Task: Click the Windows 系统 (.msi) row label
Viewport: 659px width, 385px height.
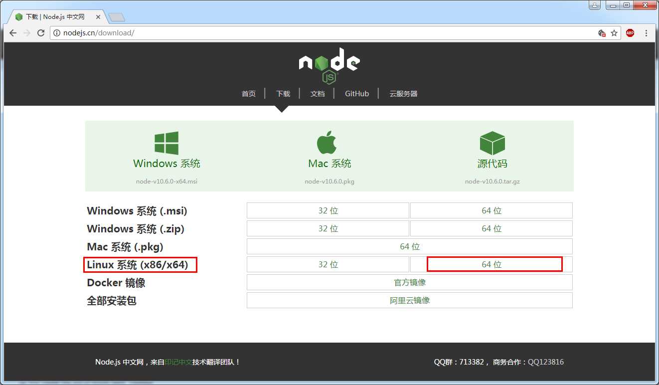Action: point(137,211)
